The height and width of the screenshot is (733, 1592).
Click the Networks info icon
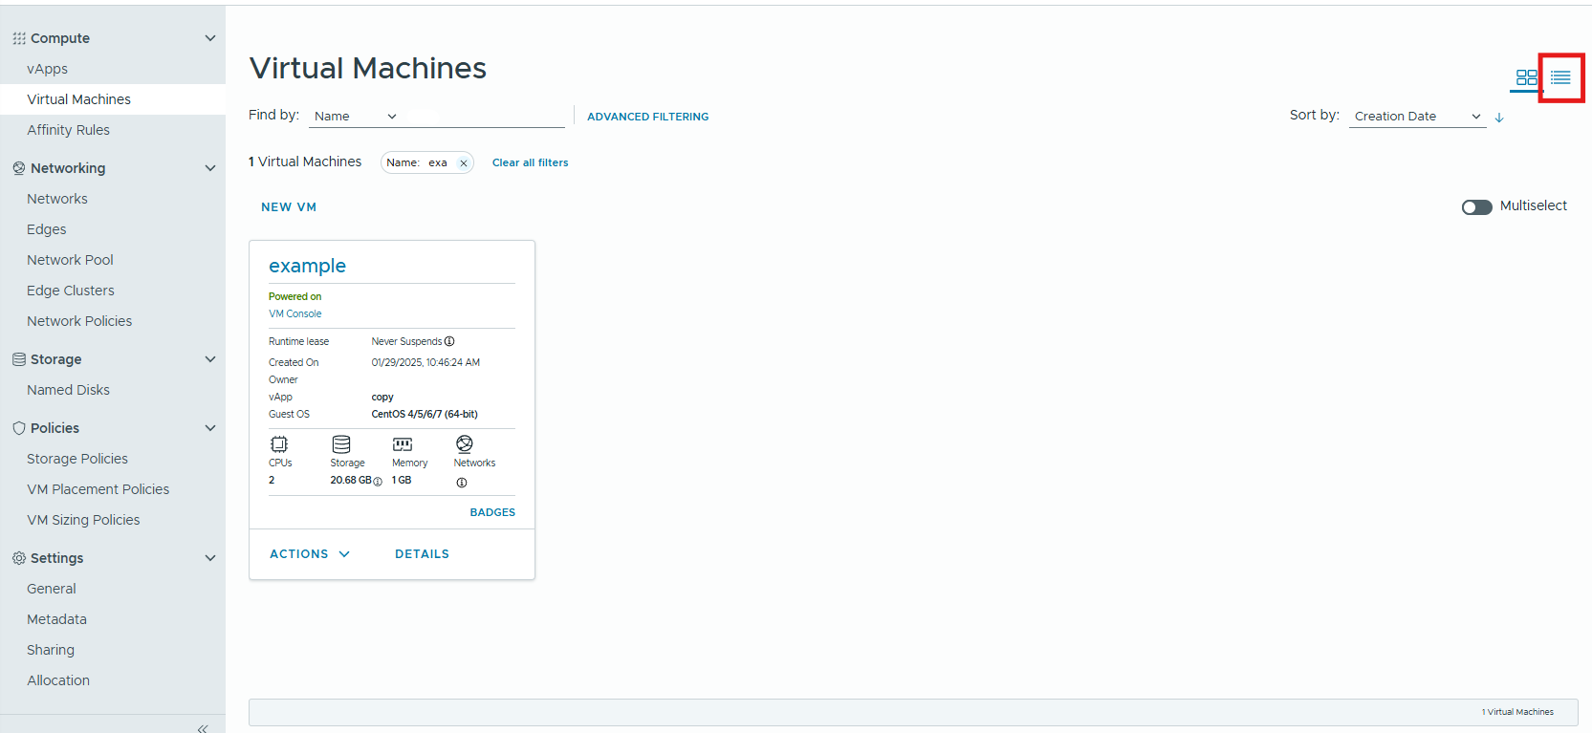coord(462,483)
